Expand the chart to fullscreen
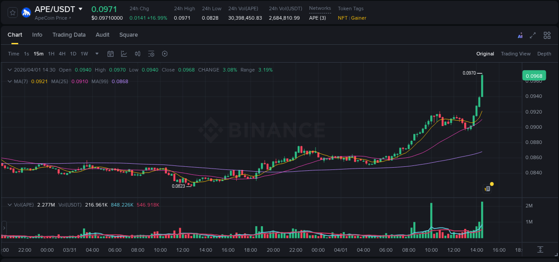 pos(533,35)
